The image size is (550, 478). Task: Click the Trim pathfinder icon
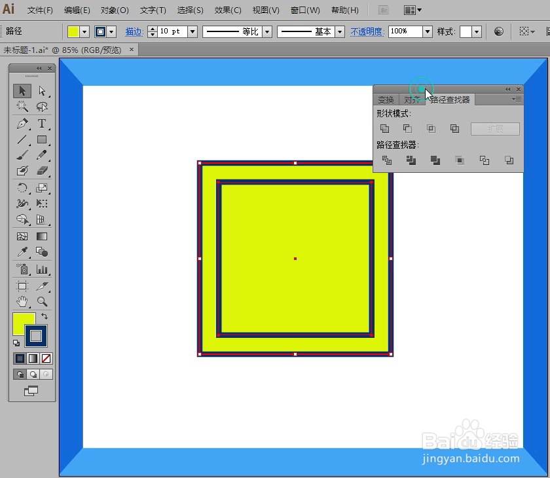click(411, 160)
